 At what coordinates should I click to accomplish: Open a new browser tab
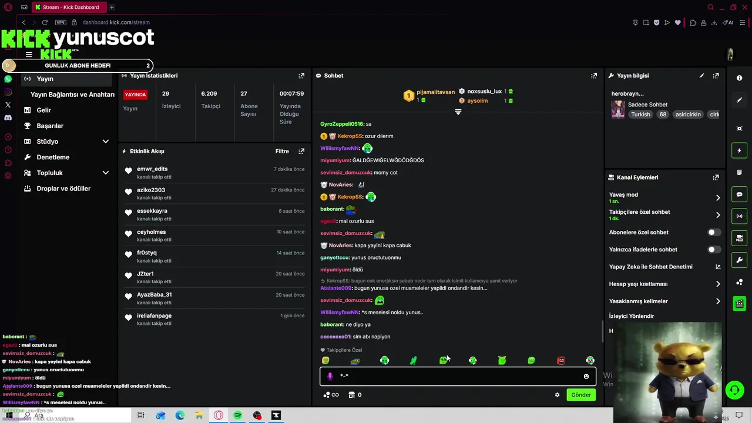[112, 7]
